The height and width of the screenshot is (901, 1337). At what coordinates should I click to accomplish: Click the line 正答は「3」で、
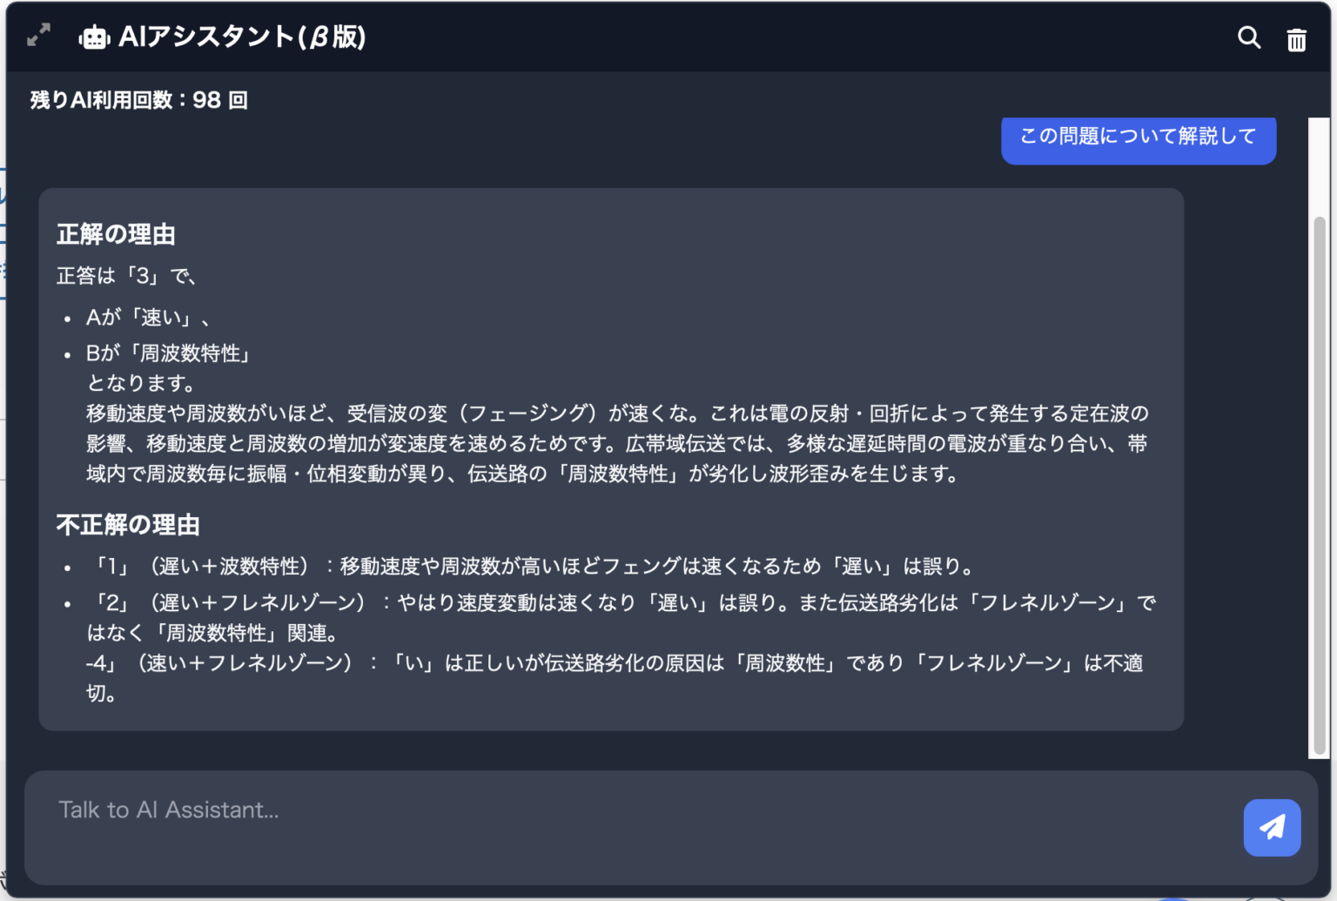tap(127, 277)
